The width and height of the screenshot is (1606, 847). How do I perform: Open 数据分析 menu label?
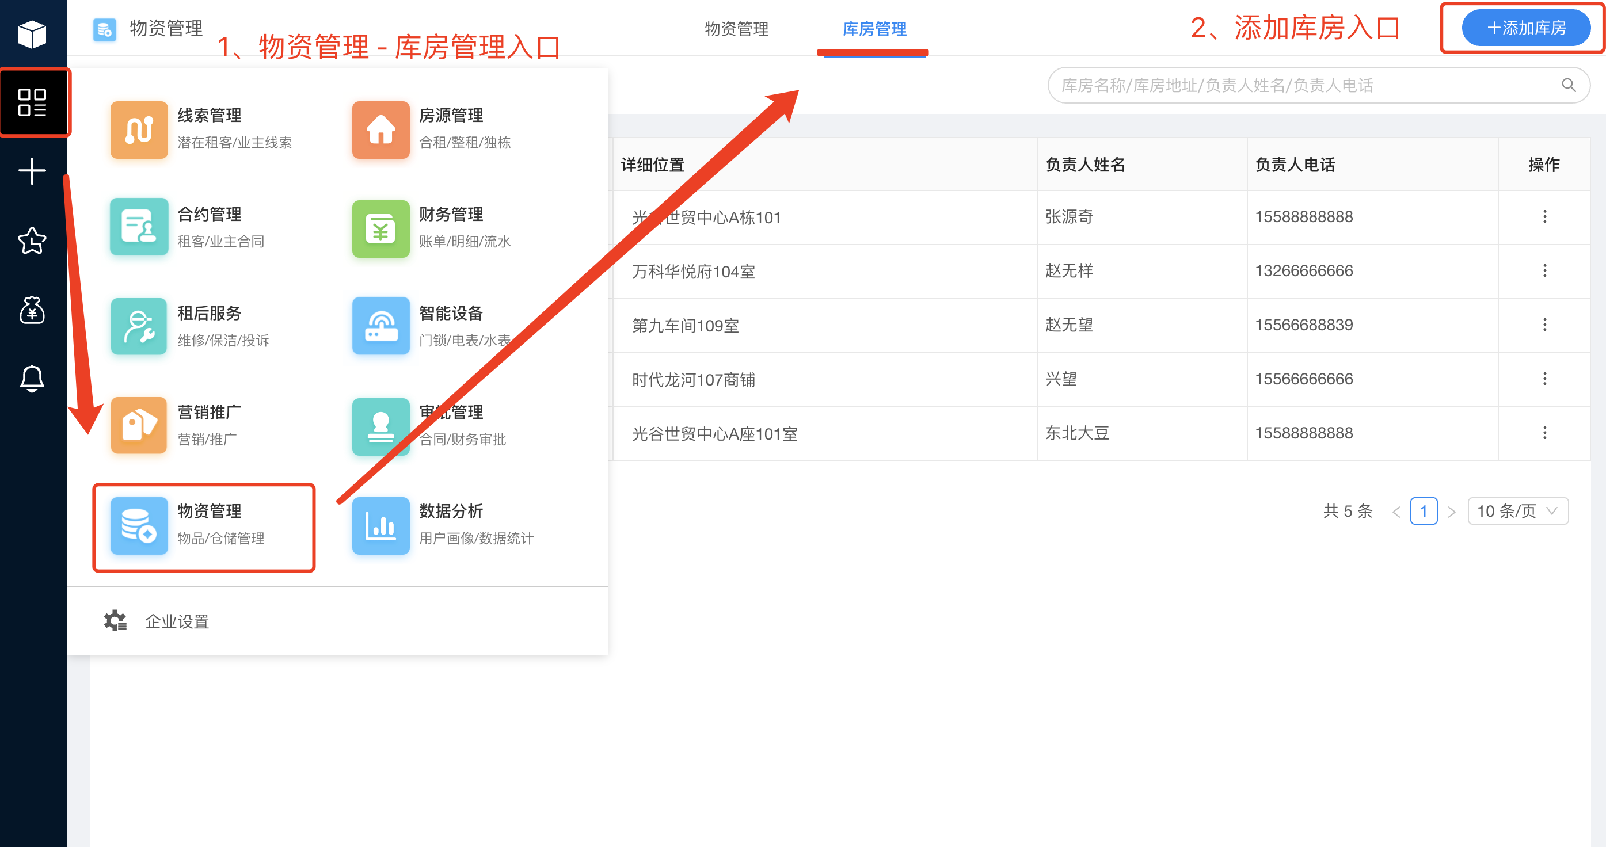[451, 511]
